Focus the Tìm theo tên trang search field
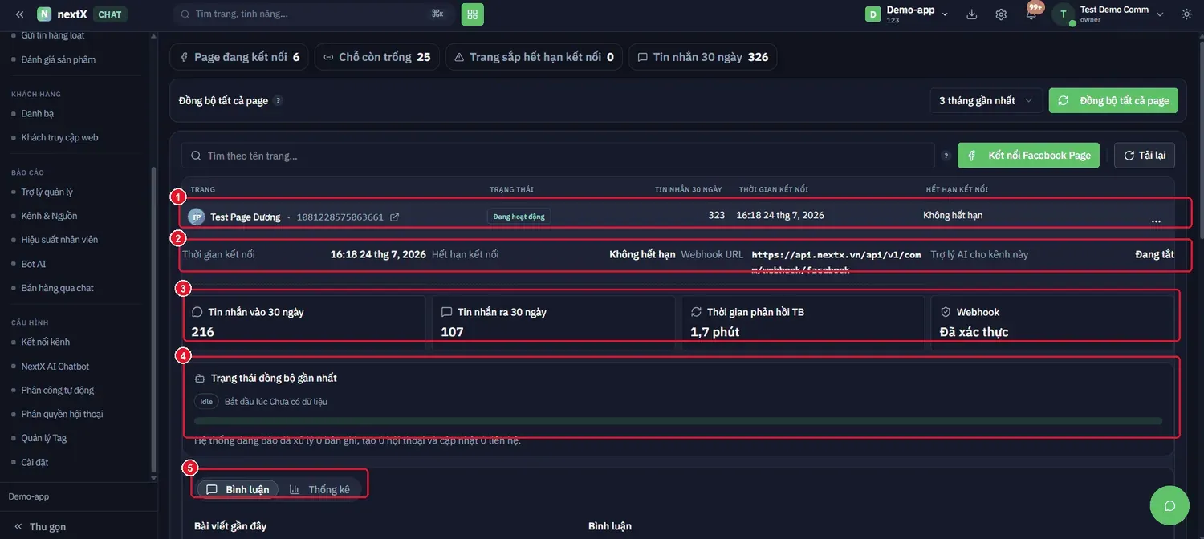Screen dimensions: 1204x539 (x=559, y=156)
